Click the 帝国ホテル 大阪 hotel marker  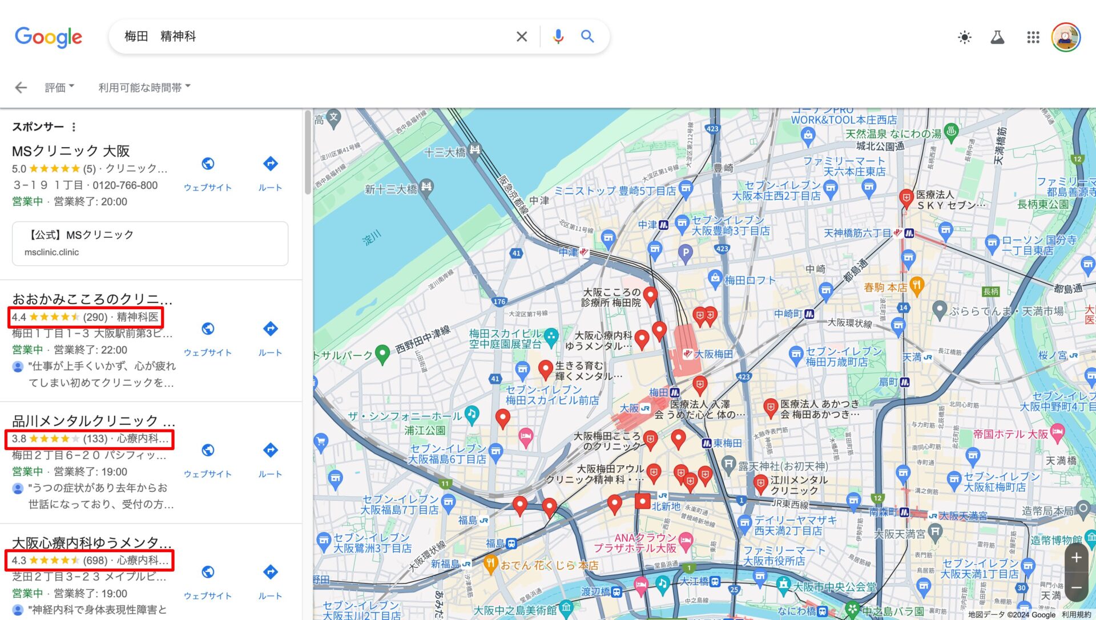(x=1057, y=433)
